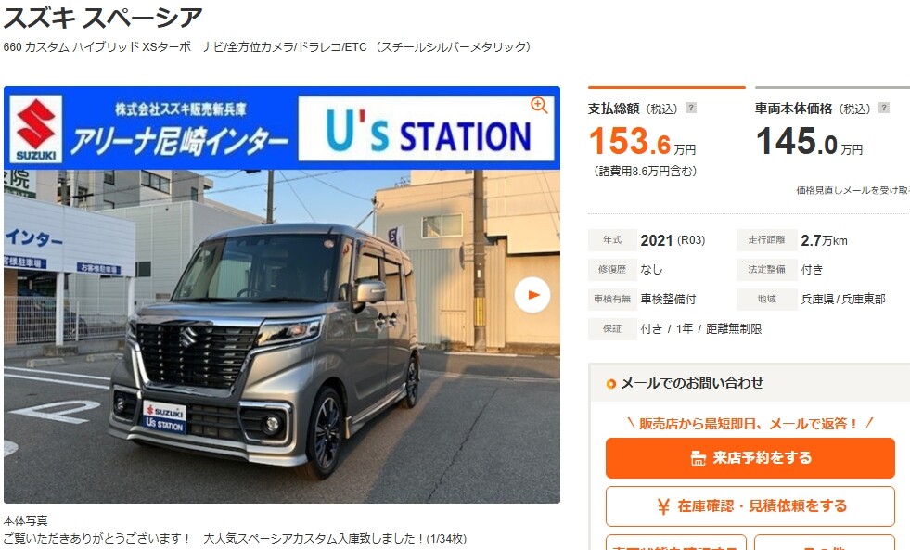The image size is (910, 550).
Task: Click the calendar icon on 来店予約 button
Action: [x=699, y=458]
